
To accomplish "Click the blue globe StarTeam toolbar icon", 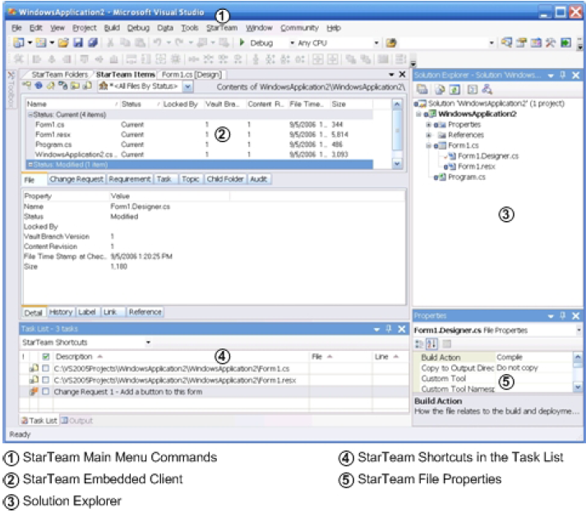I will pos(39,86).
